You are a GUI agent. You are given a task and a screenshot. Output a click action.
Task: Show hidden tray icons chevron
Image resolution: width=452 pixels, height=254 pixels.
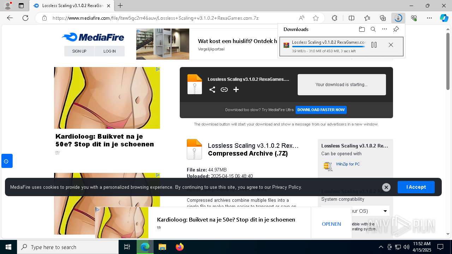pyautogui.click(x=381, y=247)
